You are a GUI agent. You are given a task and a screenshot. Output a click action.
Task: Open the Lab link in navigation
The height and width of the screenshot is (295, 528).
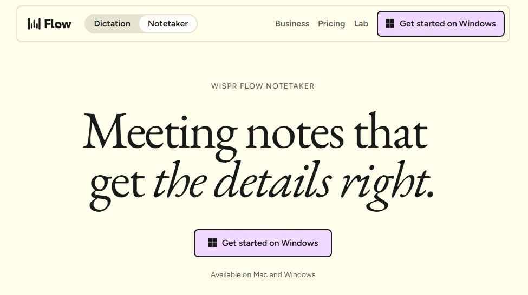[361, 24]
